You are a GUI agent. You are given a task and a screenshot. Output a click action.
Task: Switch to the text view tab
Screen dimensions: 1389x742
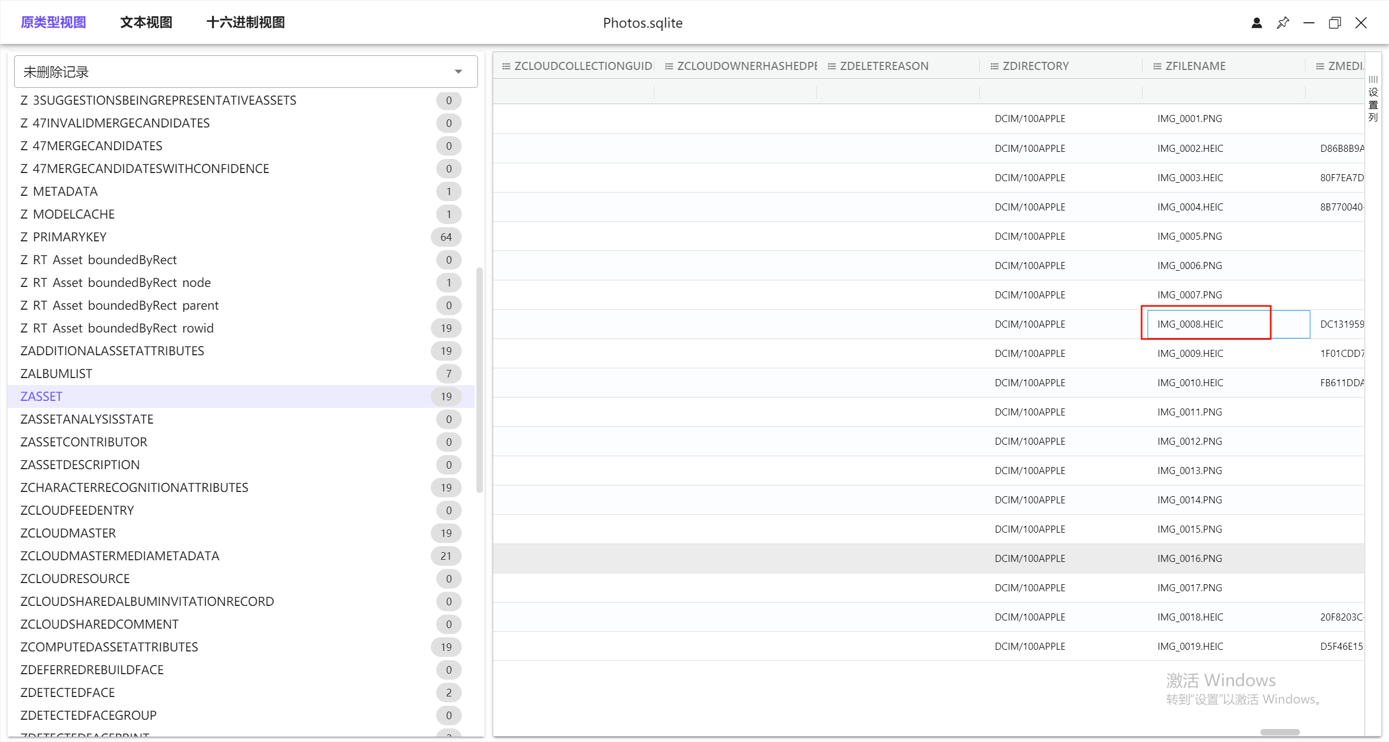pyautogui.click(x=146, y=22)
